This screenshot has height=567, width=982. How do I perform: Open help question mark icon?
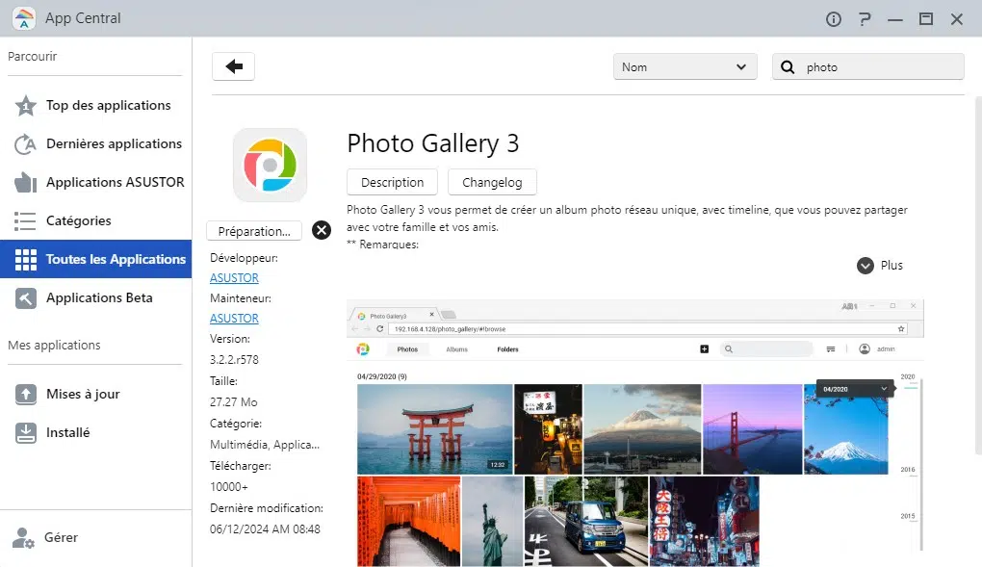point(865,19)
